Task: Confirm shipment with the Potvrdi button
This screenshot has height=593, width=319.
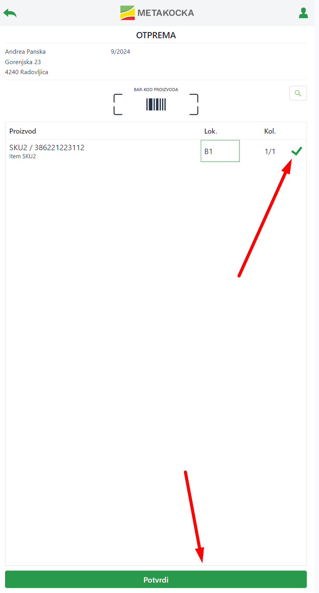Action: point(156,579)
